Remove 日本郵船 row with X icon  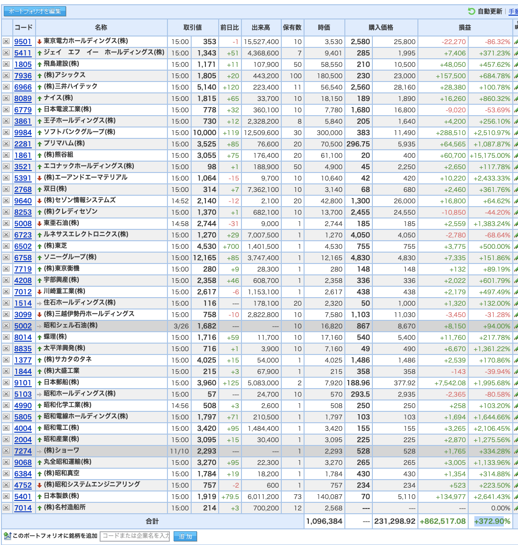tap(6, 382)
